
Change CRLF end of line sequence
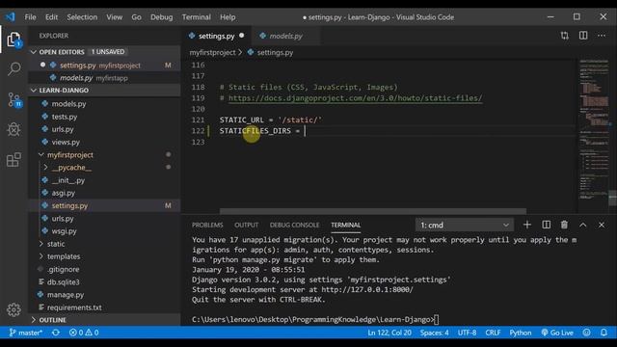click(x=493, y=333)
